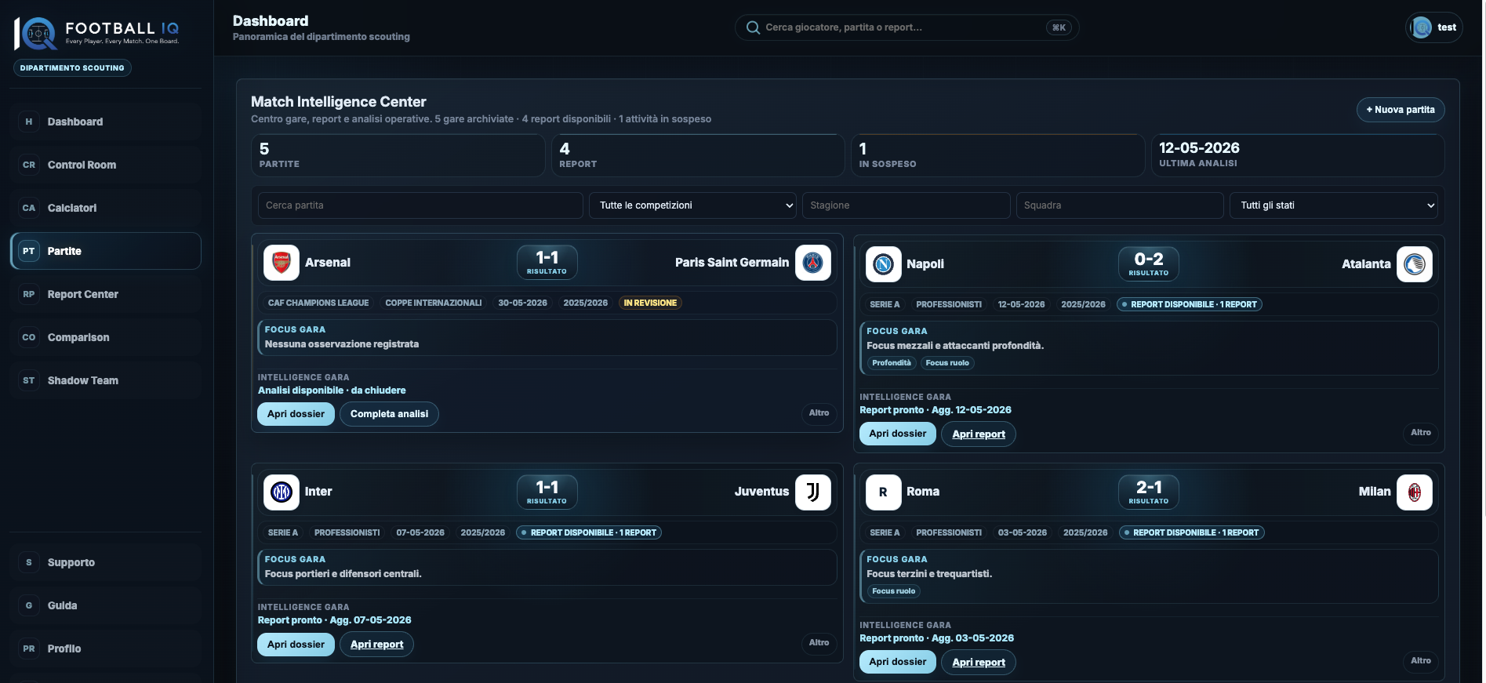Click the Atalanta club logo

[x=1415, y=264]
